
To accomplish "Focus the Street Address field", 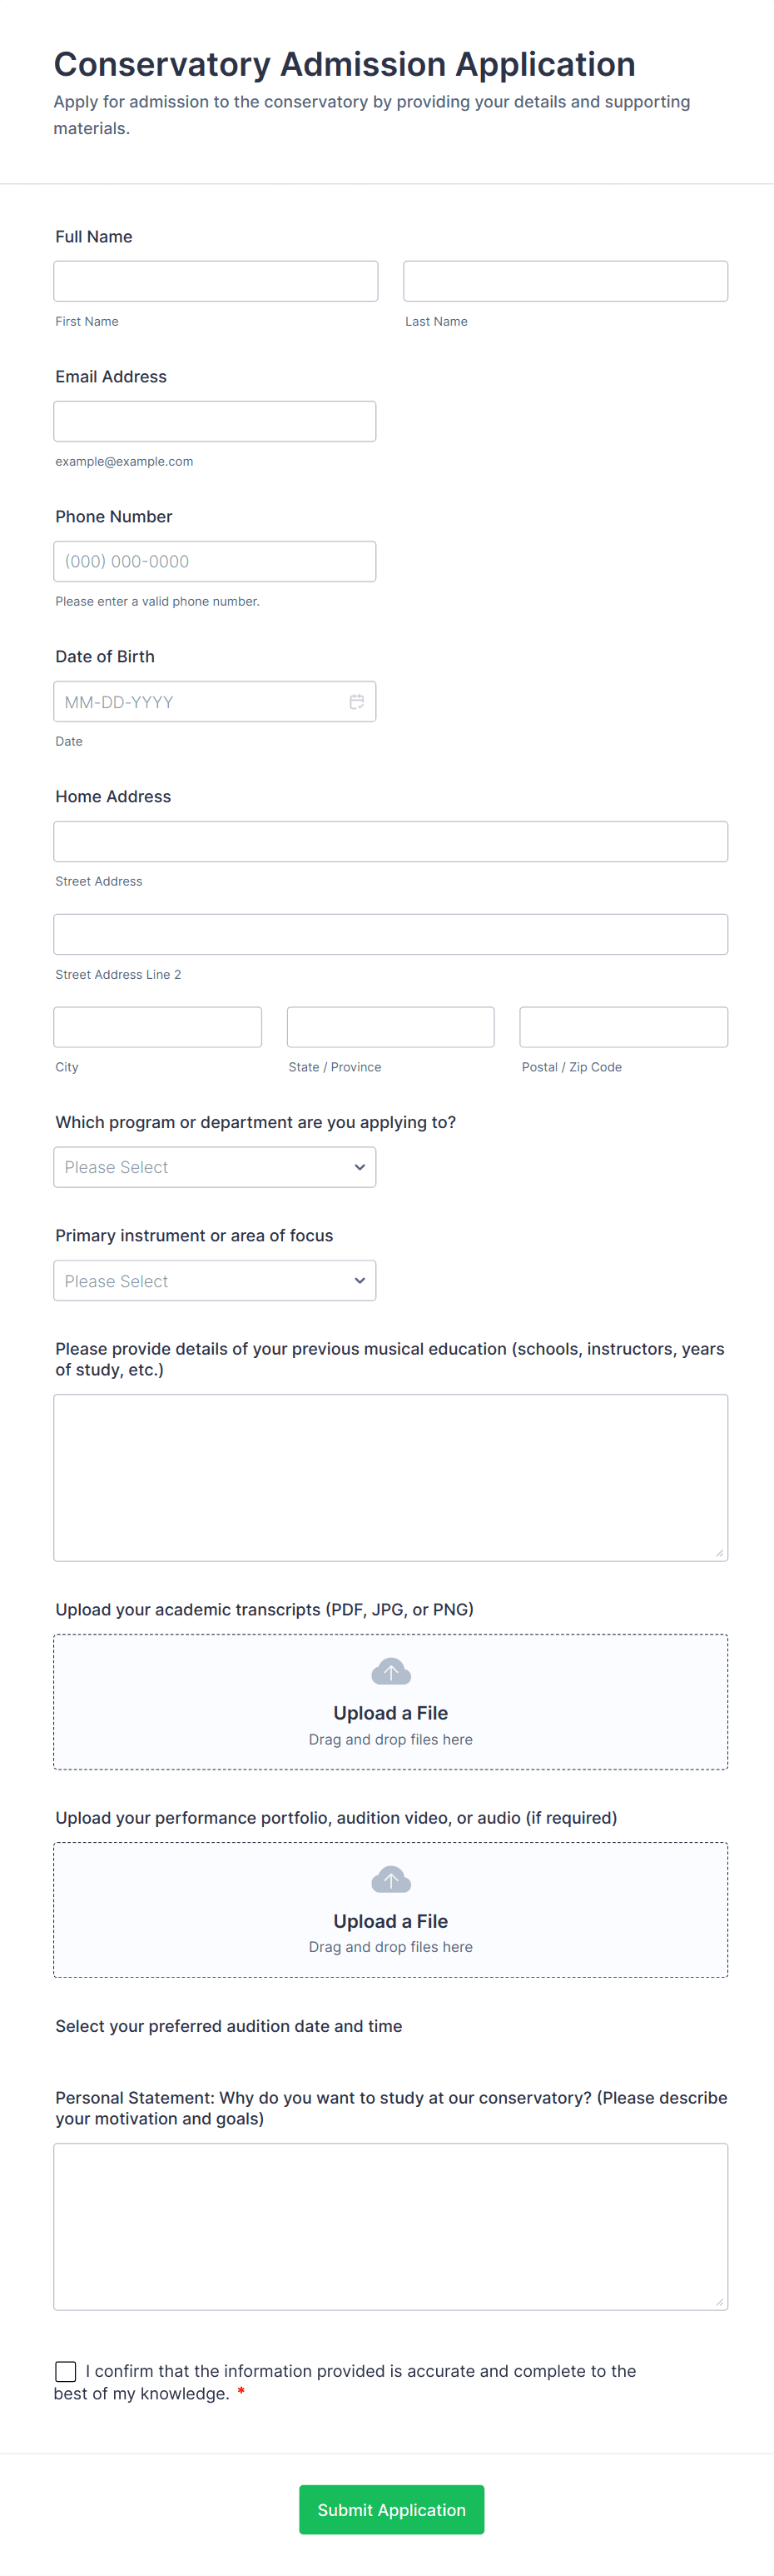I will click(390, 841).
